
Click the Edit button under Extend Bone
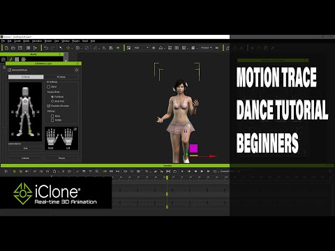coord(26,149)
